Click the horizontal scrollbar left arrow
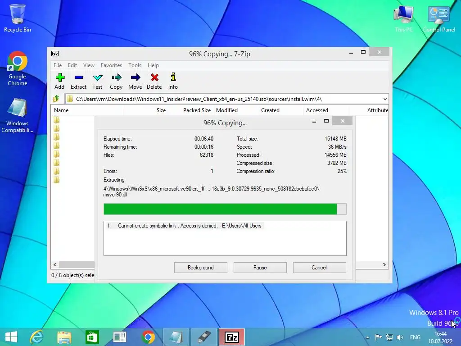The width and height of the screenshot is (461, 346). [55, 264]
